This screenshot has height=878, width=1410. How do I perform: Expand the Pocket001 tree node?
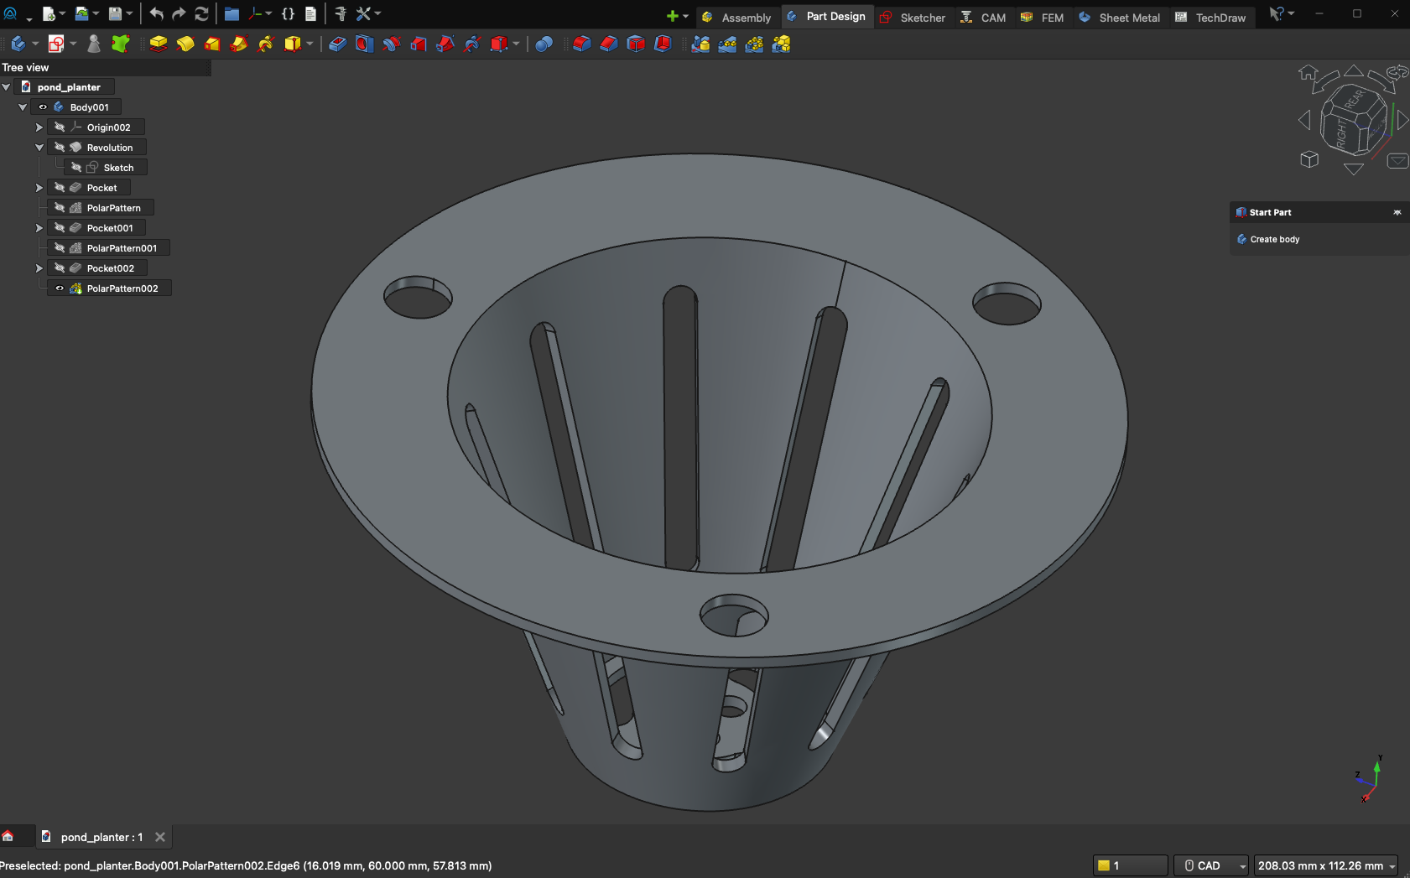tap(39, 228)
